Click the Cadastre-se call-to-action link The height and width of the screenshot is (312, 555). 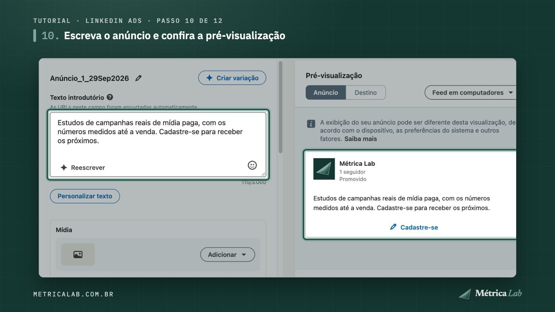click(414, 227)
